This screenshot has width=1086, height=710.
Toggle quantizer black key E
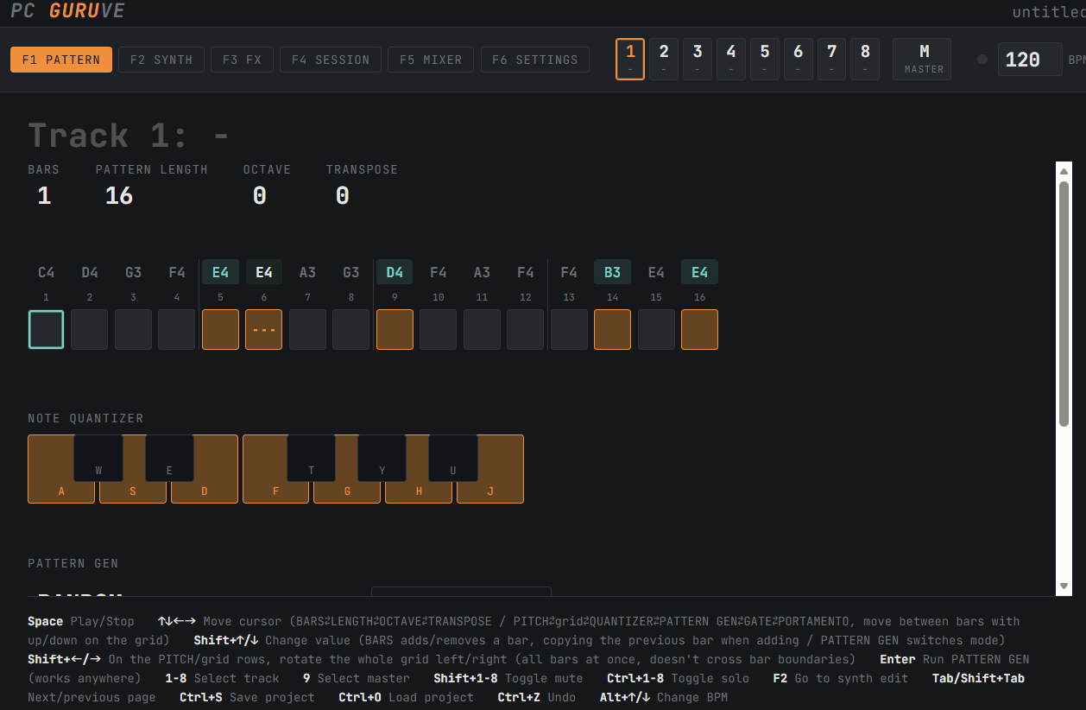pyautogui.click(x=169, y=458)
